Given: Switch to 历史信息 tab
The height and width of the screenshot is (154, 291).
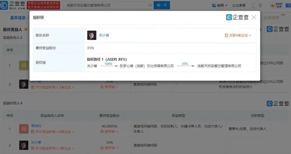Looking at the screenshot, I should [272, 18].
